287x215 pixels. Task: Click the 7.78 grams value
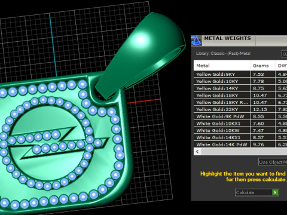tap(258, 81)
